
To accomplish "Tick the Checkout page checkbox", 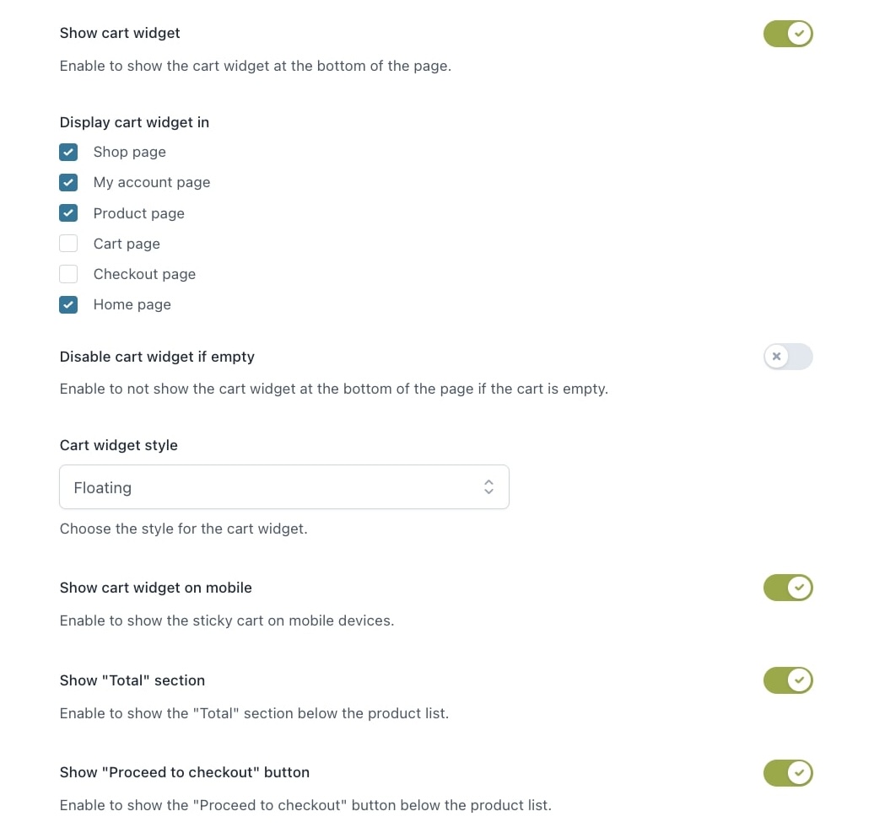I will click(x=68, y=274).
